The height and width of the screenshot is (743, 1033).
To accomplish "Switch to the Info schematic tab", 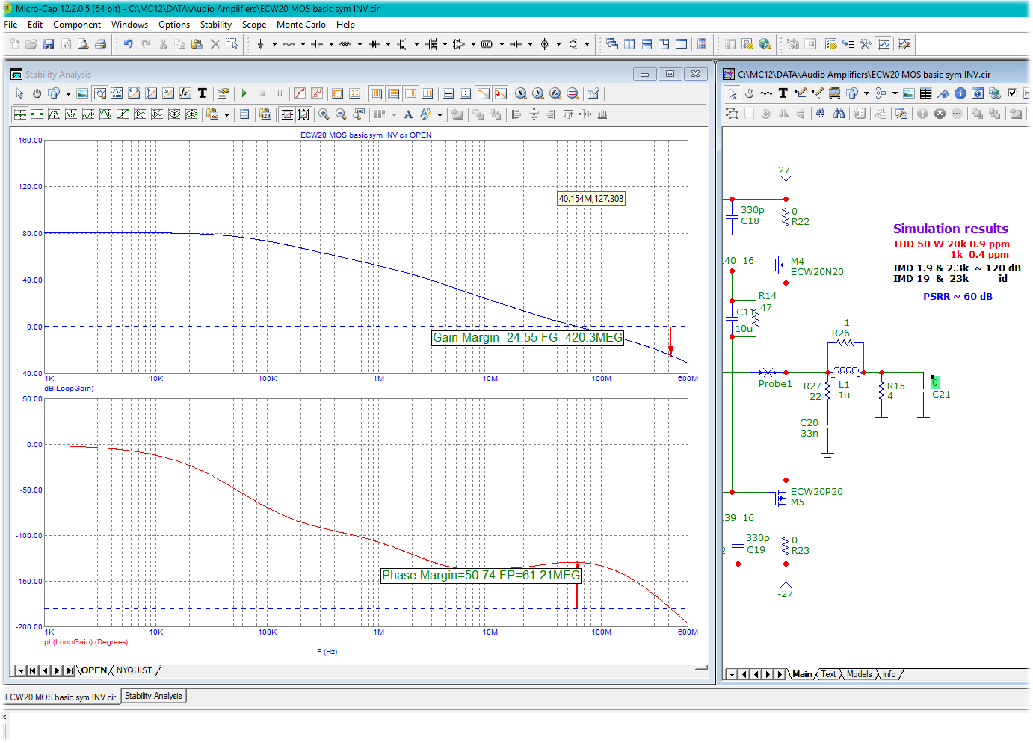I will (x=889, y=674).
